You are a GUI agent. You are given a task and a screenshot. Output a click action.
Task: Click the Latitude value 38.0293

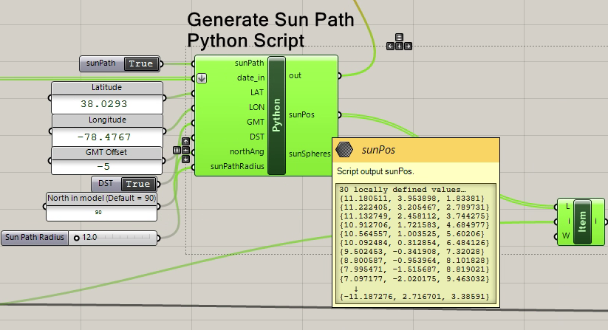104,104
